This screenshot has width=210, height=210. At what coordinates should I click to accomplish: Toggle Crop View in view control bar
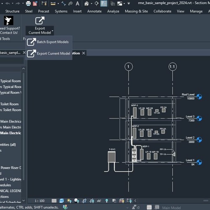click(x=84, y=201)
